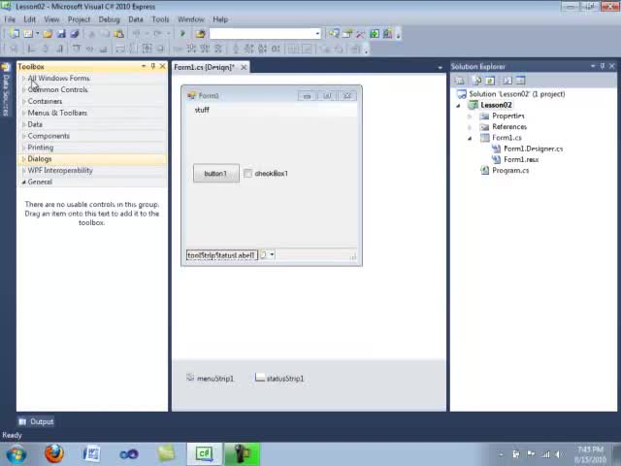Open Firefox from the taskbar

coord(54,454)
